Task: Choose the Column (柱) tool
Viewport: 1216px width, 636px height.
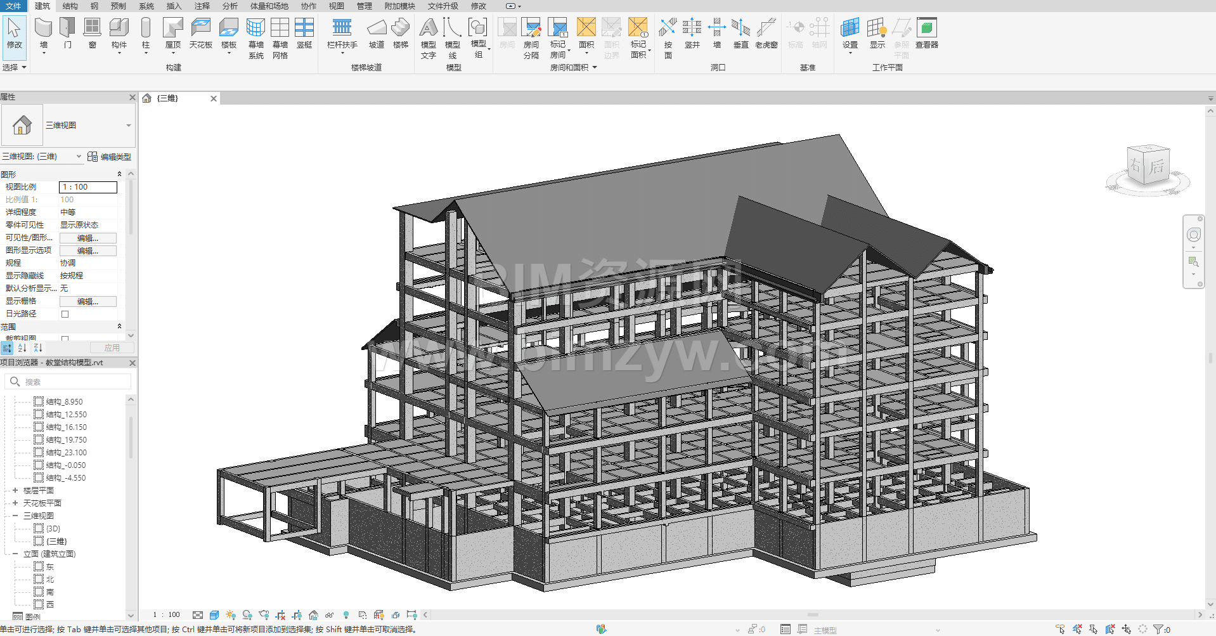Action: [x=146, y=29]
